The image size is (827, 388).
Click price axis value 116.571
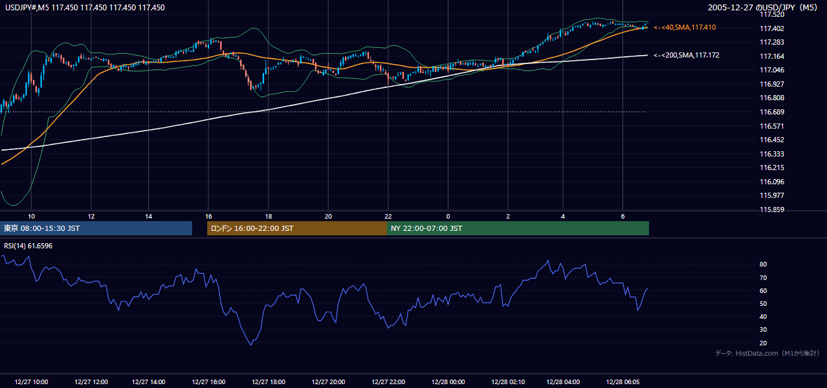coord(772,126)
